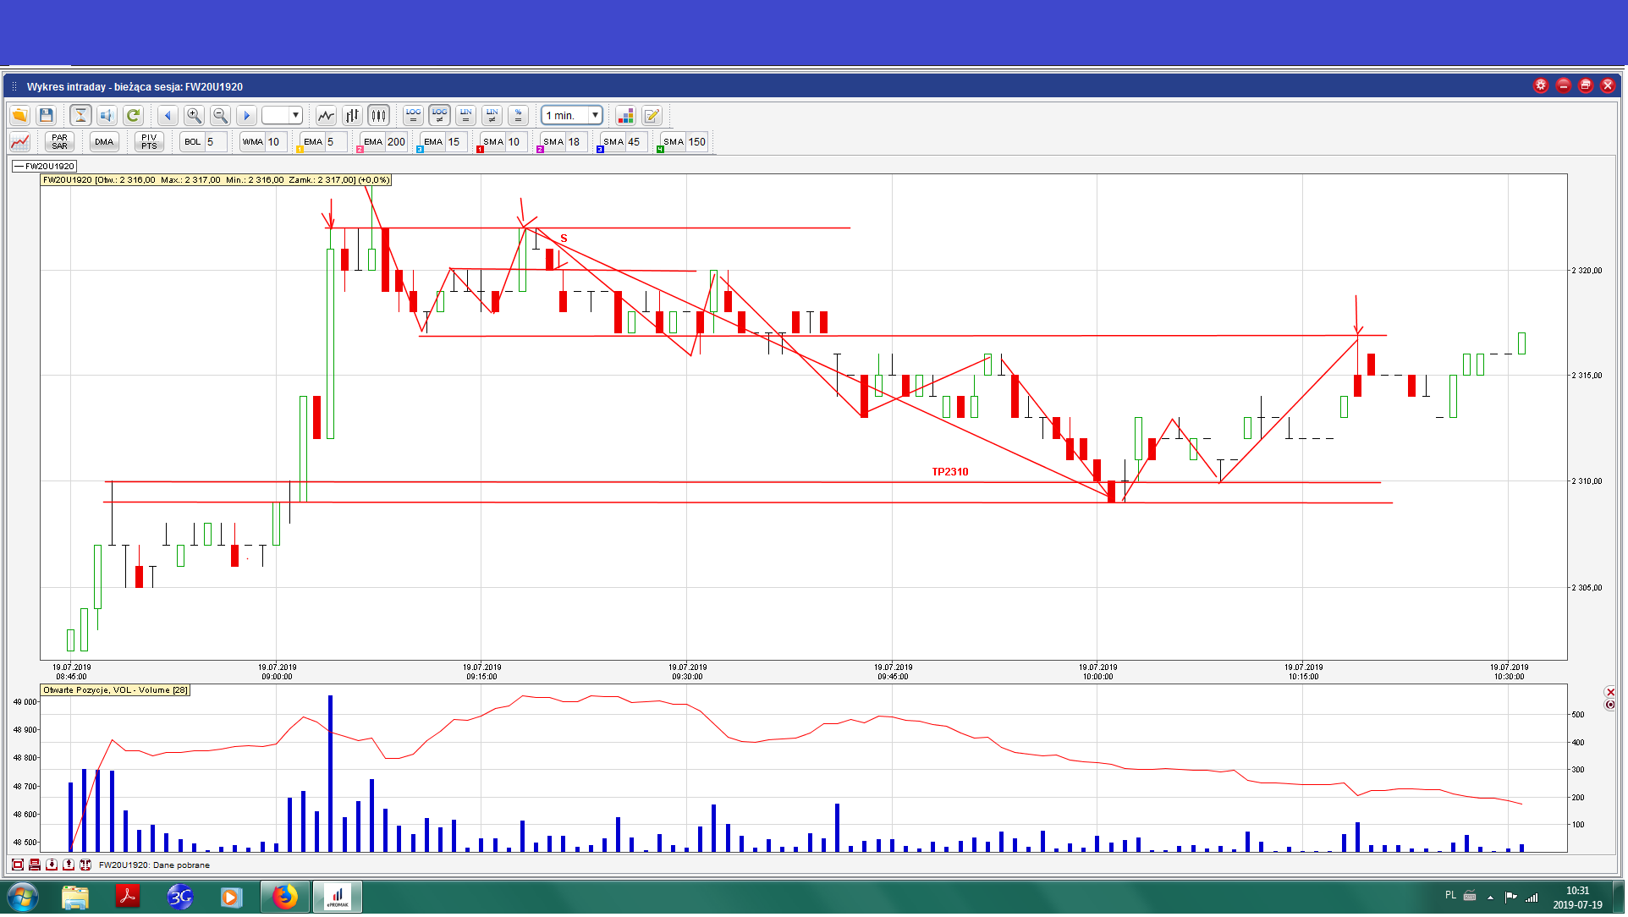The image size is (1628, 917).
Task: Open Firefox from the Windows taskbar
Action: [285, 897]
